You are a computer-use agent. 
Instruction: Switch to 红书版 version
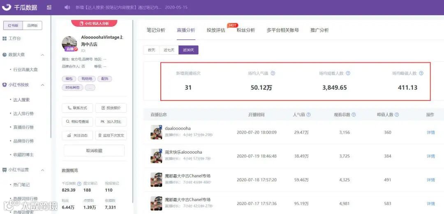[13, 25]
